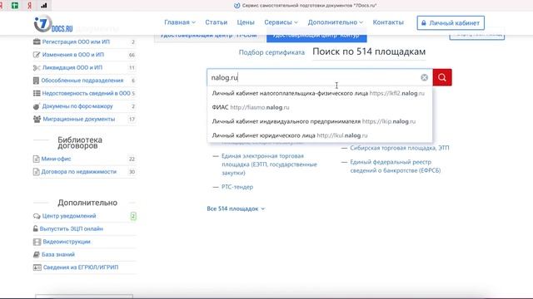This screenshot has width=533, height=299.
Task: Click the briefcase icon for Регистрация ООО или ИП
Action: click(x=37, y=42)
